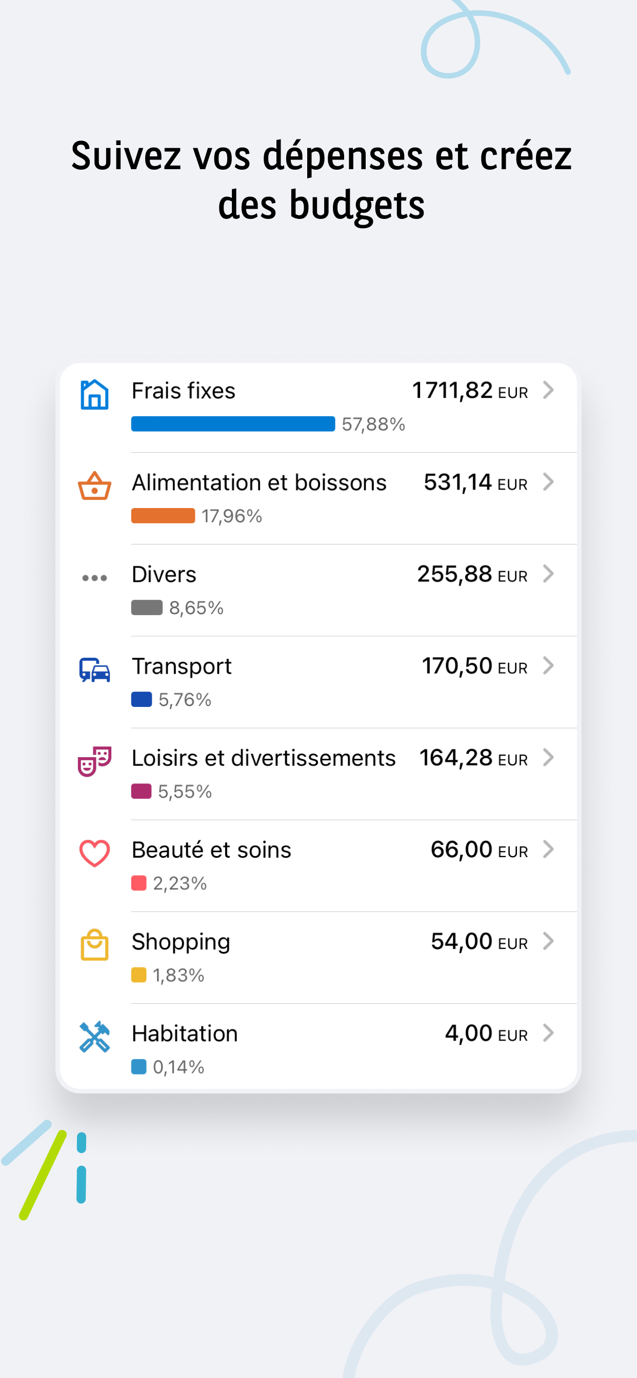This screenshot has width=637, height=1378.
Task: Expand Frais fixes with its chevron
Action: [548, 390]
